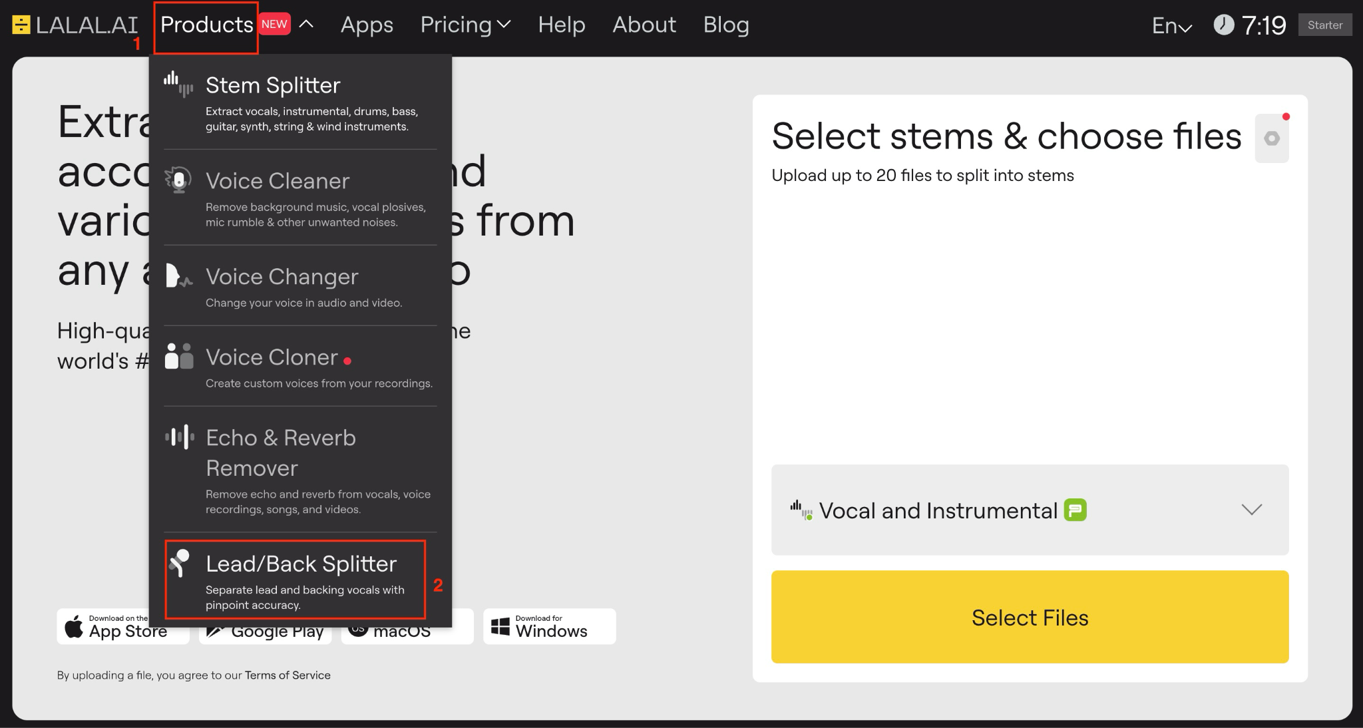Click the Voice Changer face icon
The width and height of the screenshot is (1363, 728).
178,275
